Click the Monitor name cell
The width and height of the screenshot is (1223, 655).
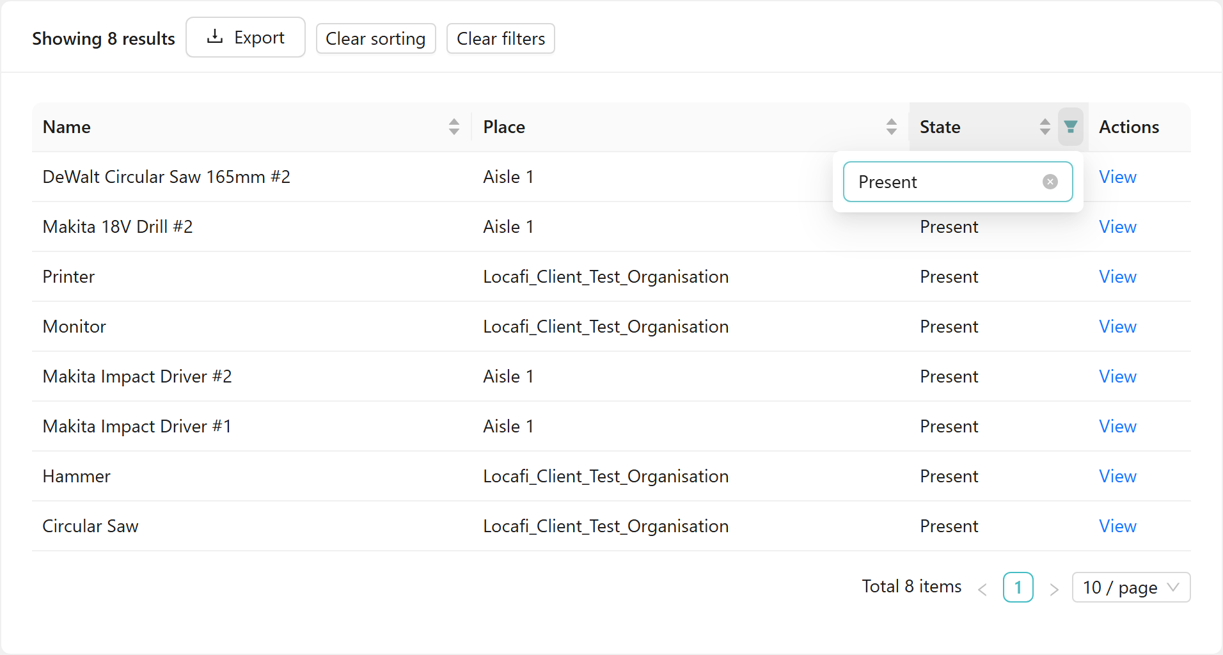coord(74,326)
